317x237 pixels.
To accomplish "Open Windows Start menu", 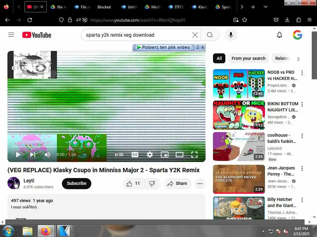I will pyautogui.click(x=8, y=231).
